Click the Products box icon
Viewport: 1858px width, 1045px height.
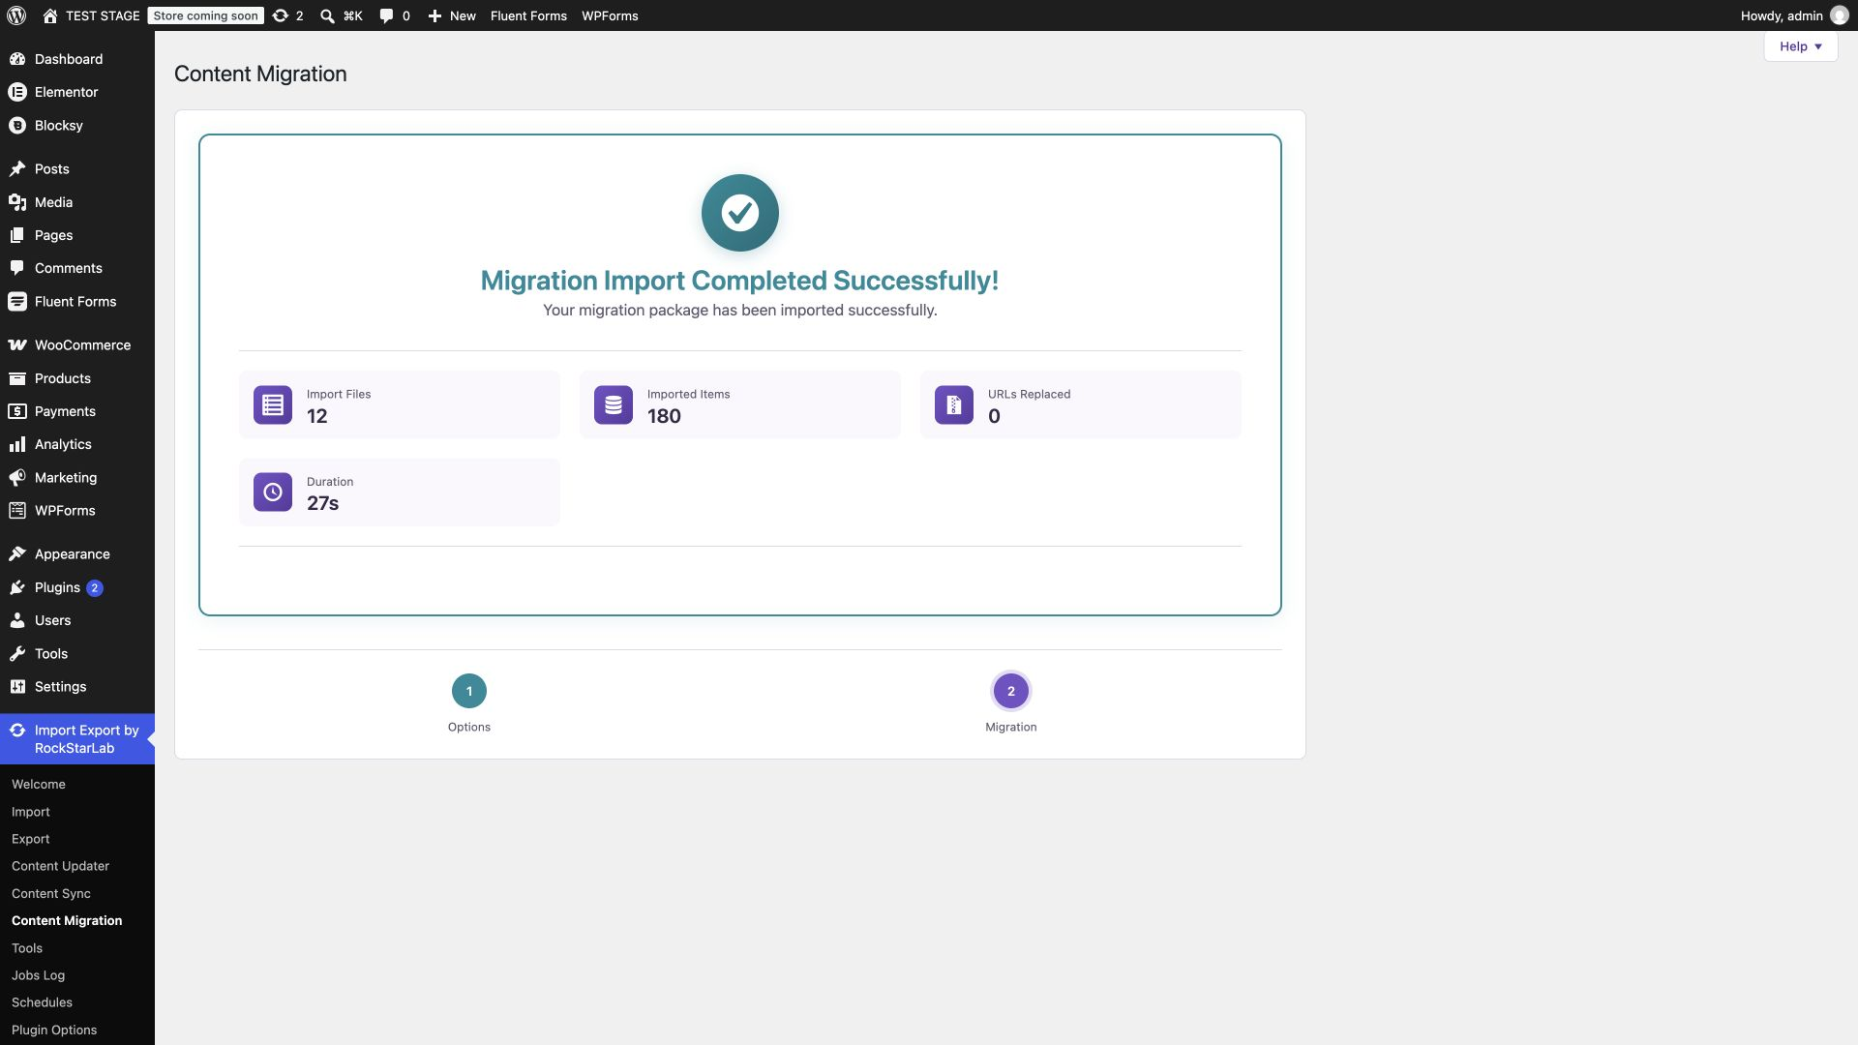coord(16,378)
